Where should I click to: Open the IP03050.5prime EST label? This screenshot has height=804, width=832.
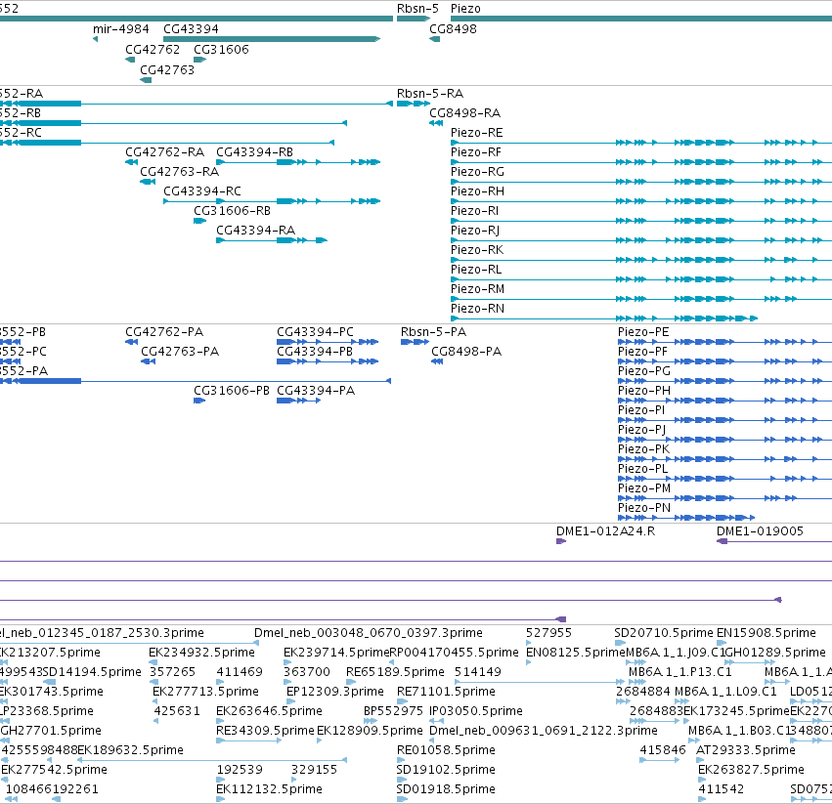476,711
